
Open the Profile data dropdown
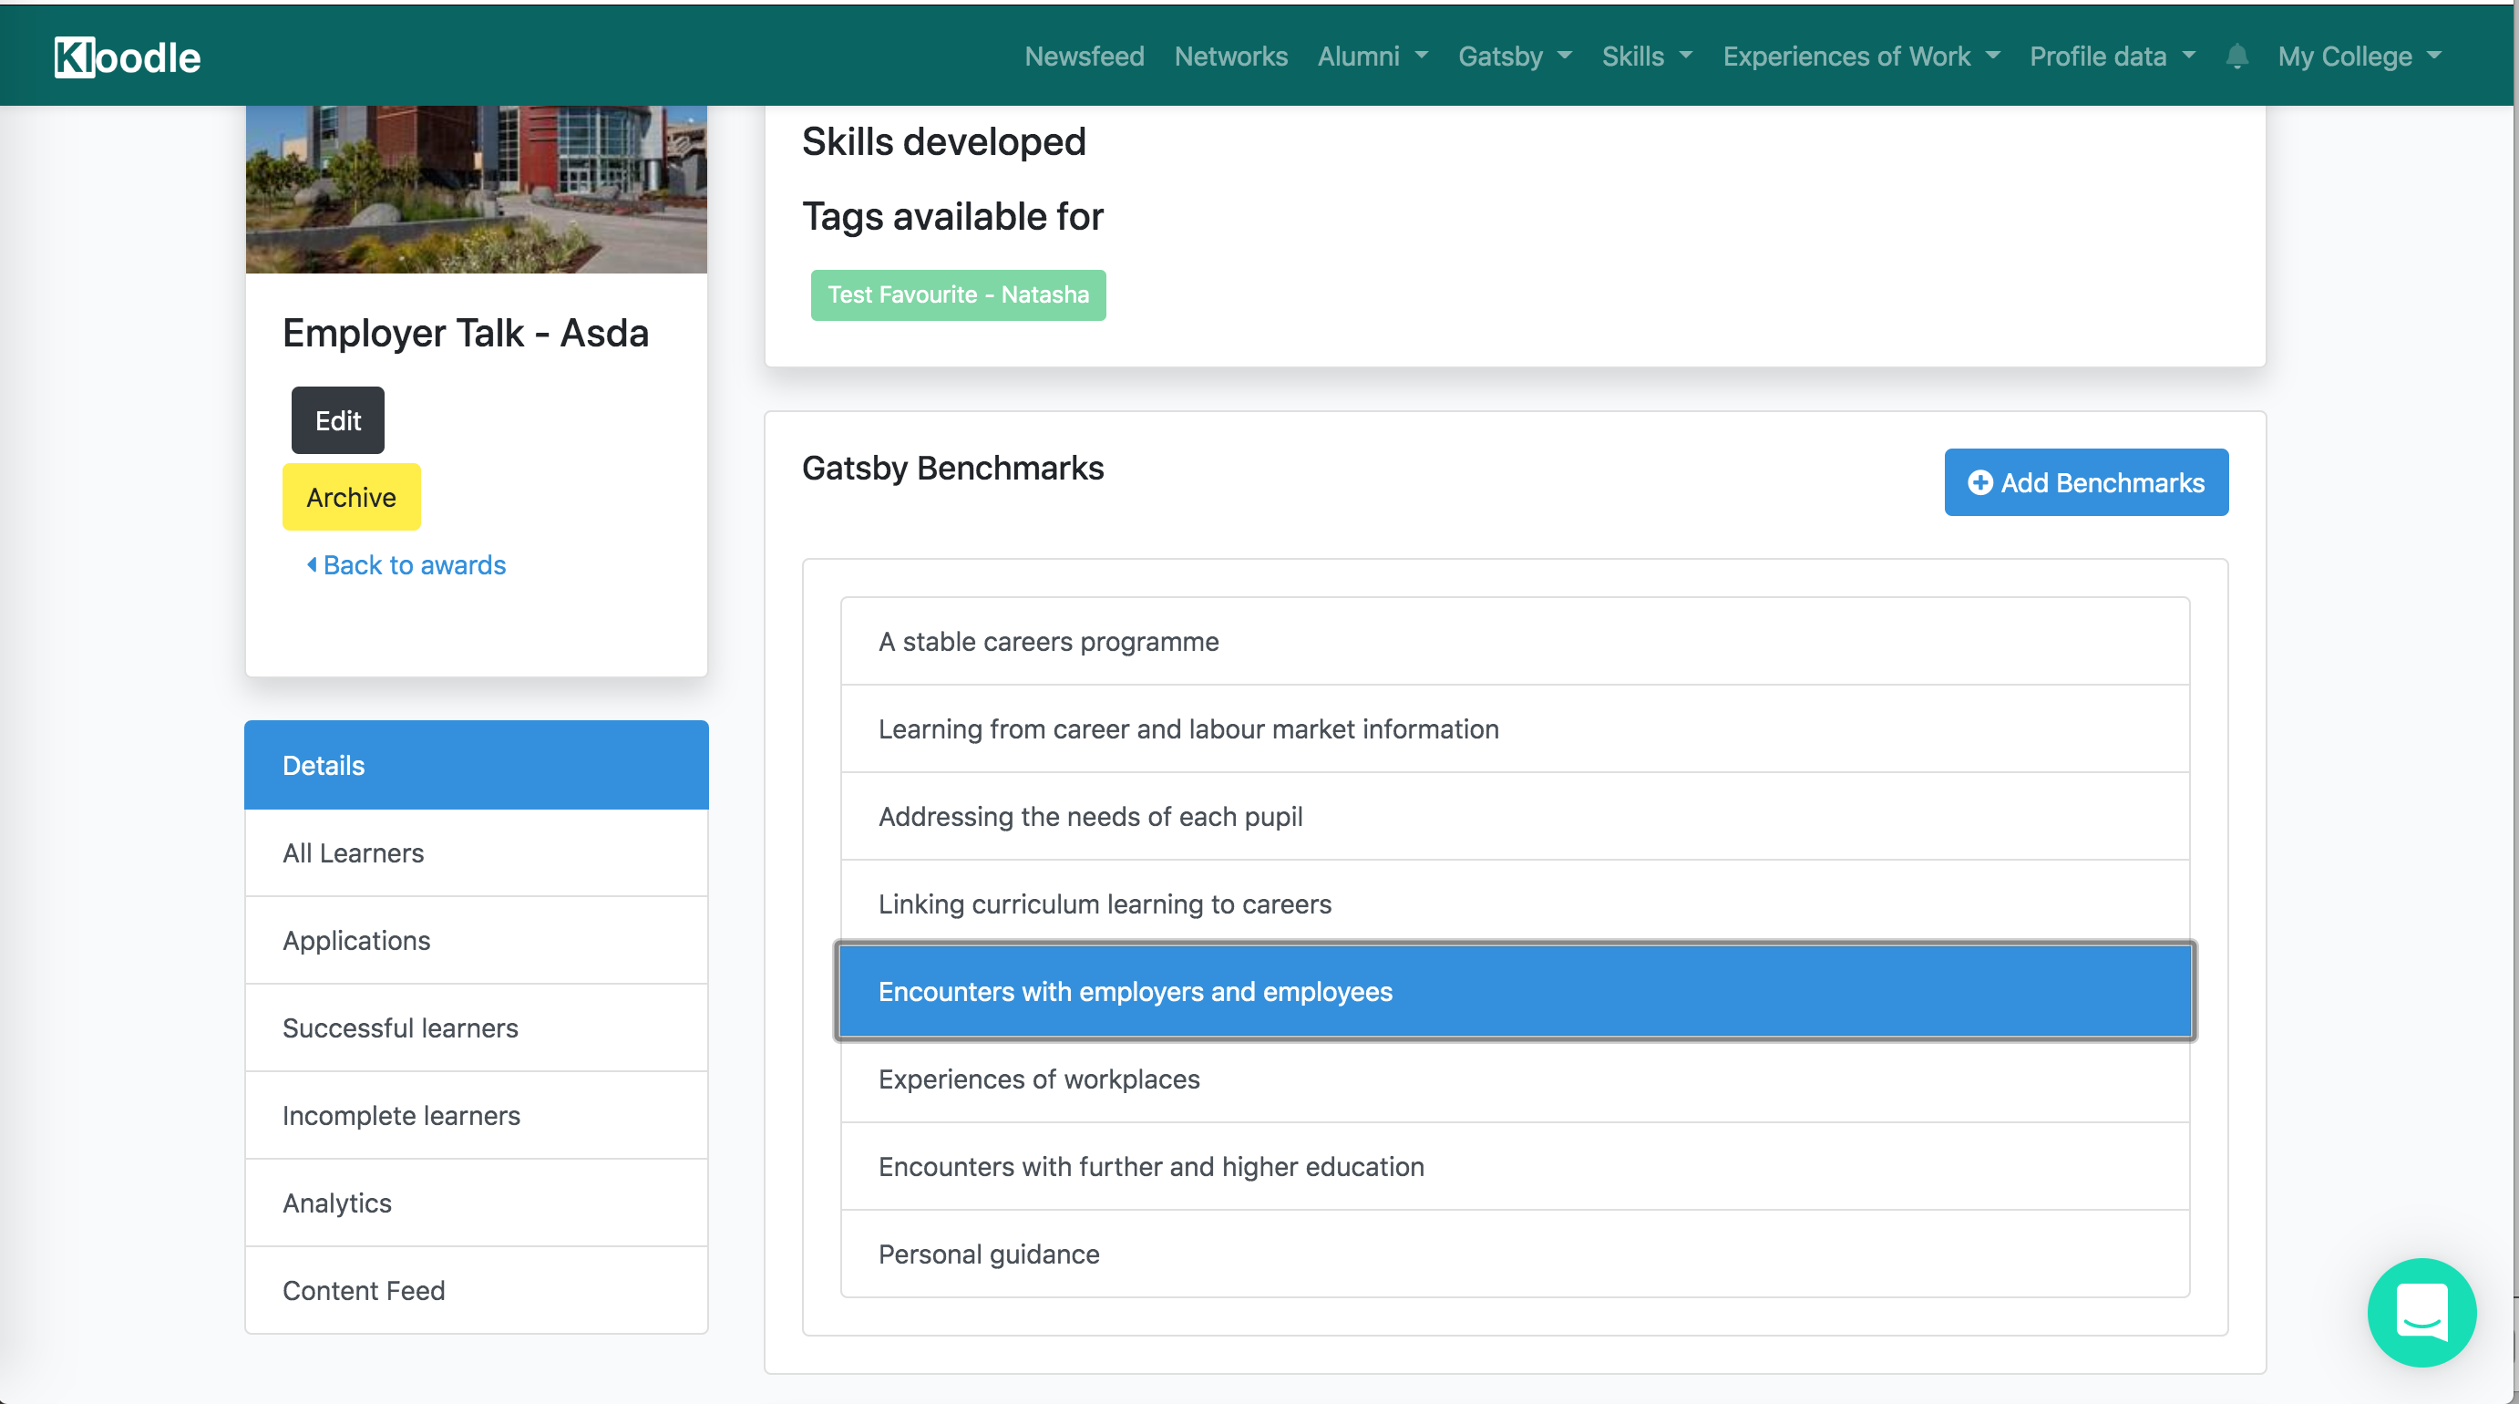[2113, 56]
